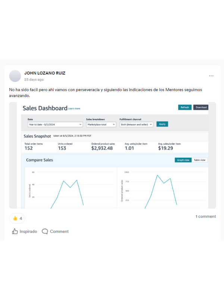Image resolution: width=224 pixels, height=299 pixels.
Task: Open JOHN LOZANO RUIZ profile name
Action: coord(45,73)
